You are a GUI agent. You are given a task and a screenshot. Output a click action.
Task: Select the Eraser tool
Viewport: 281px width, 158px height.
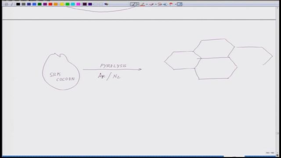[x=151, y=4]
